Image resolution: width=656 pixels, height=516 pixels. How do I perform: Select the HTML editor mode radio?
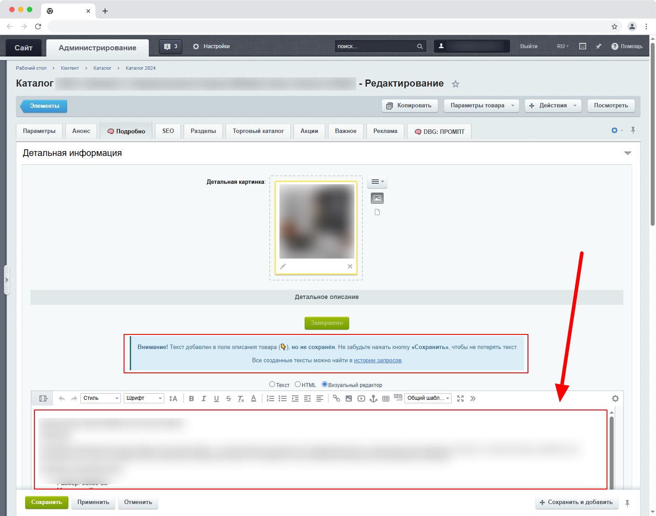298,384
